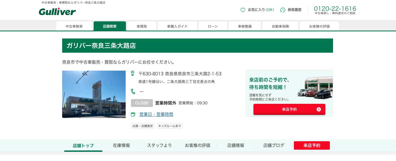View the お客様の評価 top navigation tab
This screenshot has height=161, width=396.
319,26
